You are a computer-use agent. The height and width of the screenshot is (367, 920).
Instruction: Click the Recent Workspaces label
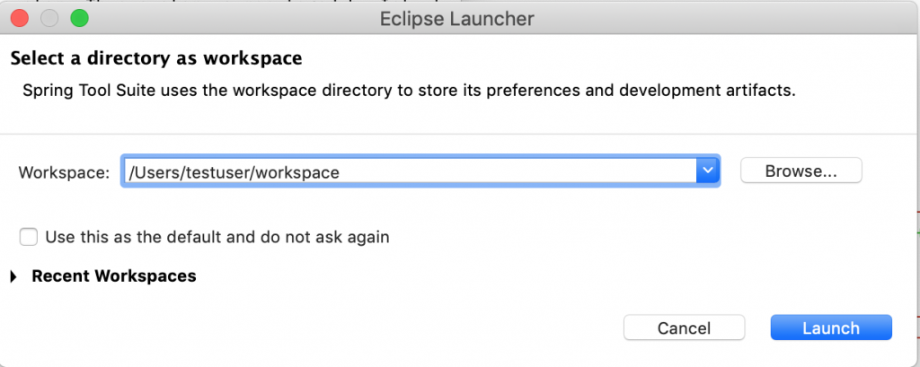click(114, 275)
